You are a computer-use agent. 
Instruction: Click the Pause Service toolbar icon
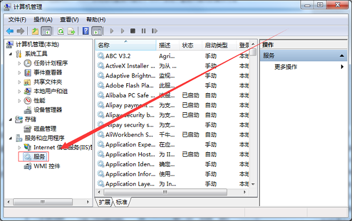click(x=144, y=31)
